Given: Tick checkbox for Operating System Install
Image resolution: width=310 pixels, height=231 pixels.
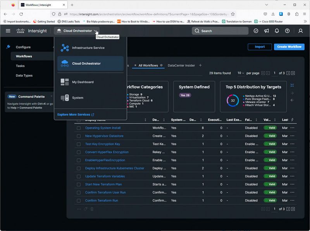Looking at the screenshot, I should click(x=79, y=128).
